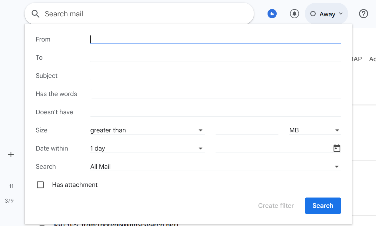Open the '1 day' Date within dropdown
376x226 pixels.
click(147, 148)
